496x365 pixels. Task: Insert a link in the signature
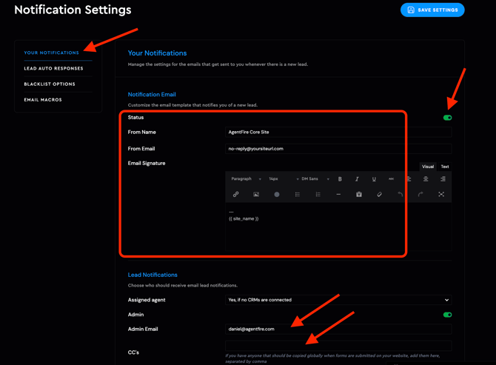[235, 195]
